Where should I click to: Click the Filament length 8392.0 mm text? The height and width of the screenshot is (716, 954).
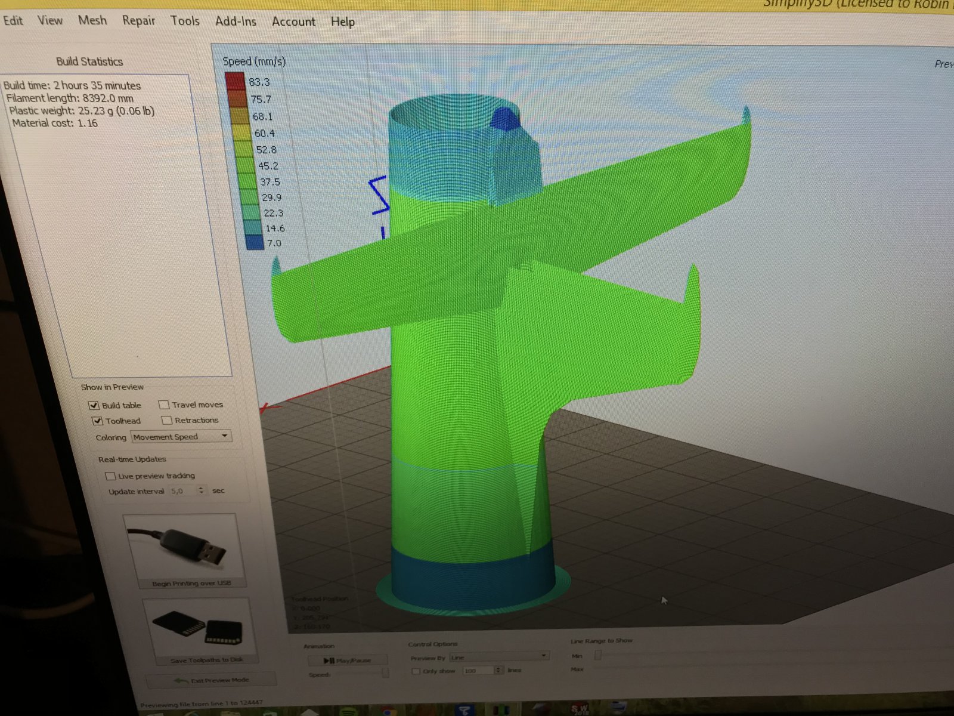coord(70,98)
